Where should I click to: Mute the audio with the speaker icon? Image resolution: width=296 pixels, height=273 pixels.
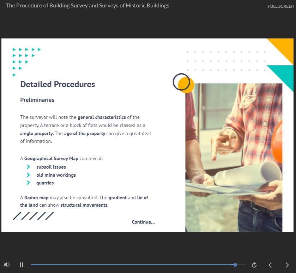pos(6,265)
